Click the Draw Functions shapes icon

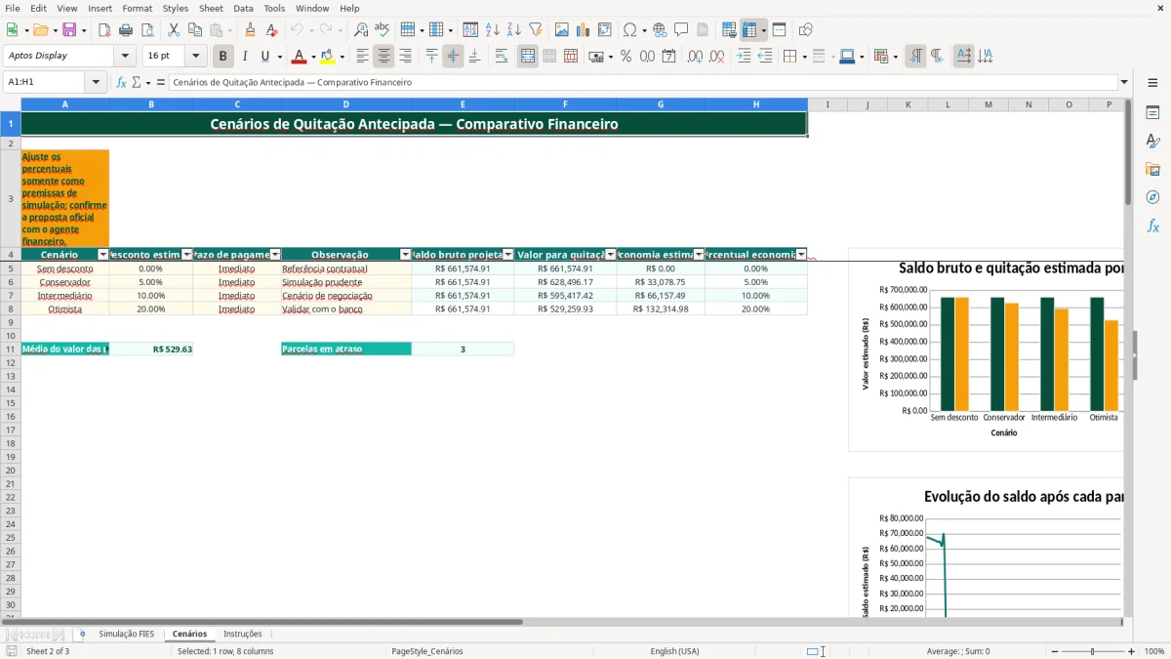[806, 30]
